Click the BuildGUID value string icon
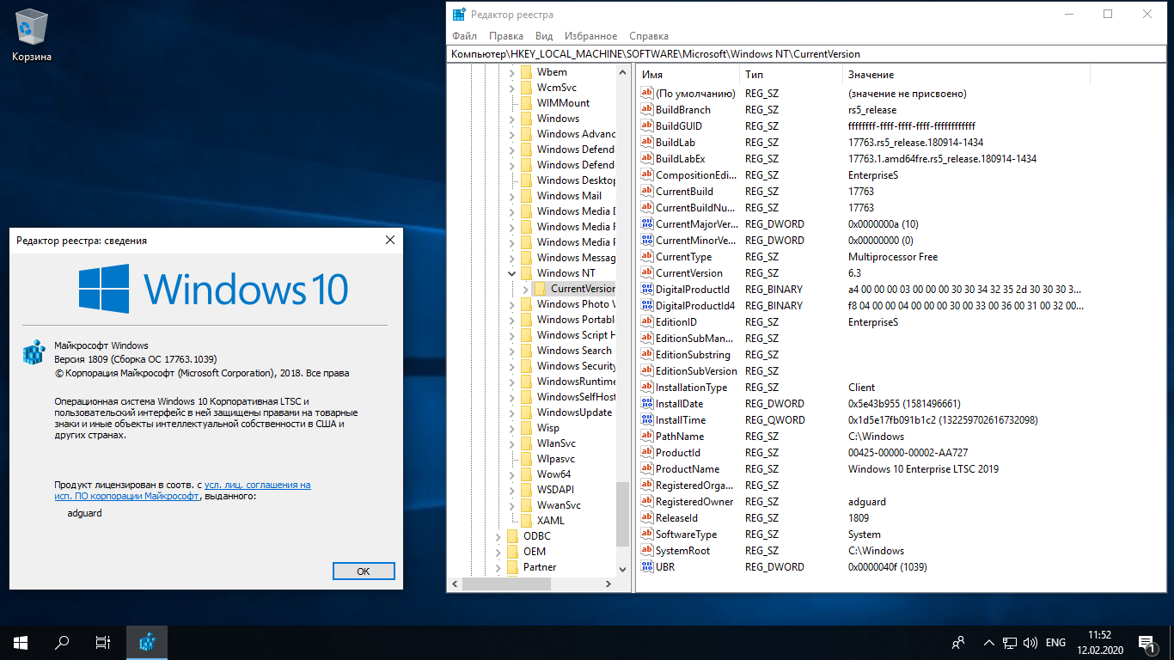The width and height of the screenshot is (1174, 660). [x=647, y=126]
